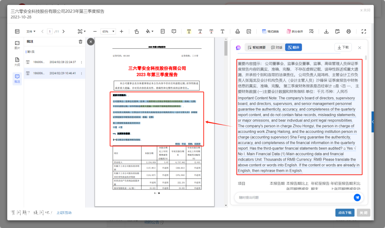
Task: Enter fullscreen mode via expand icon
Action: (x=364, y=31)
